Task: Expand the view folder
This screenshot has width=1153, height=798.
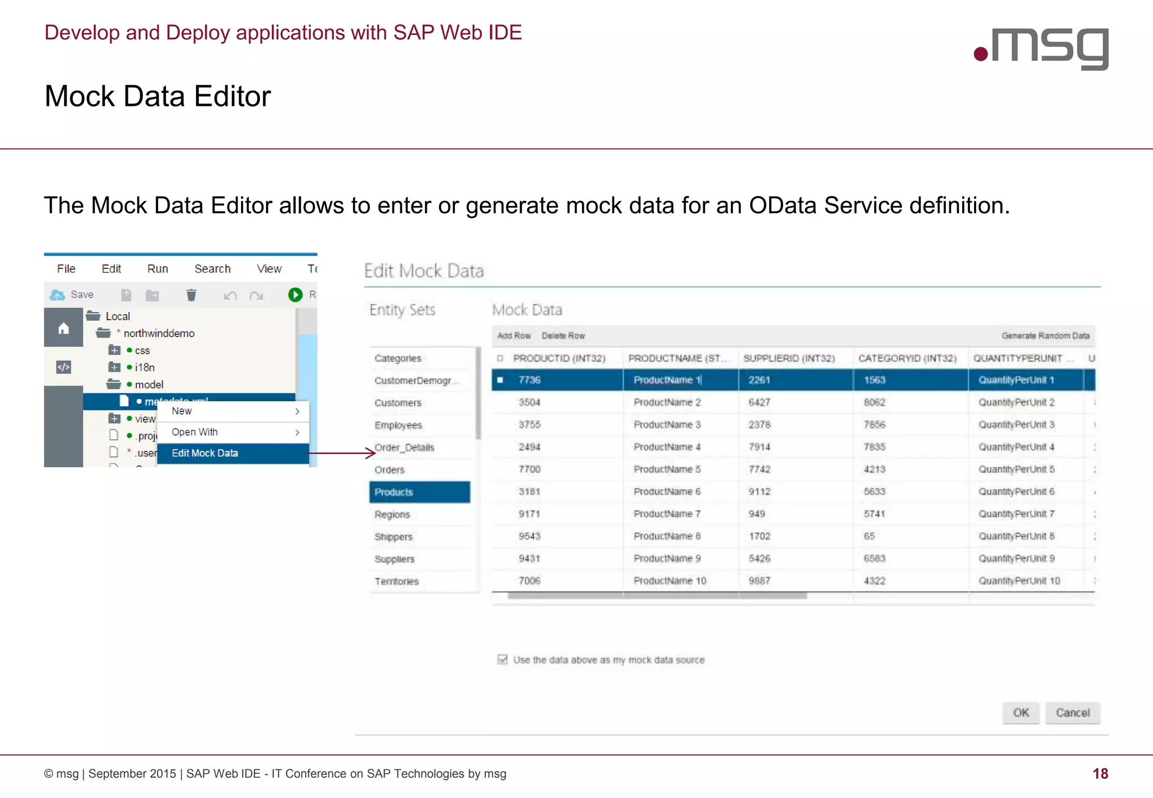Action: tap(114, 418)
